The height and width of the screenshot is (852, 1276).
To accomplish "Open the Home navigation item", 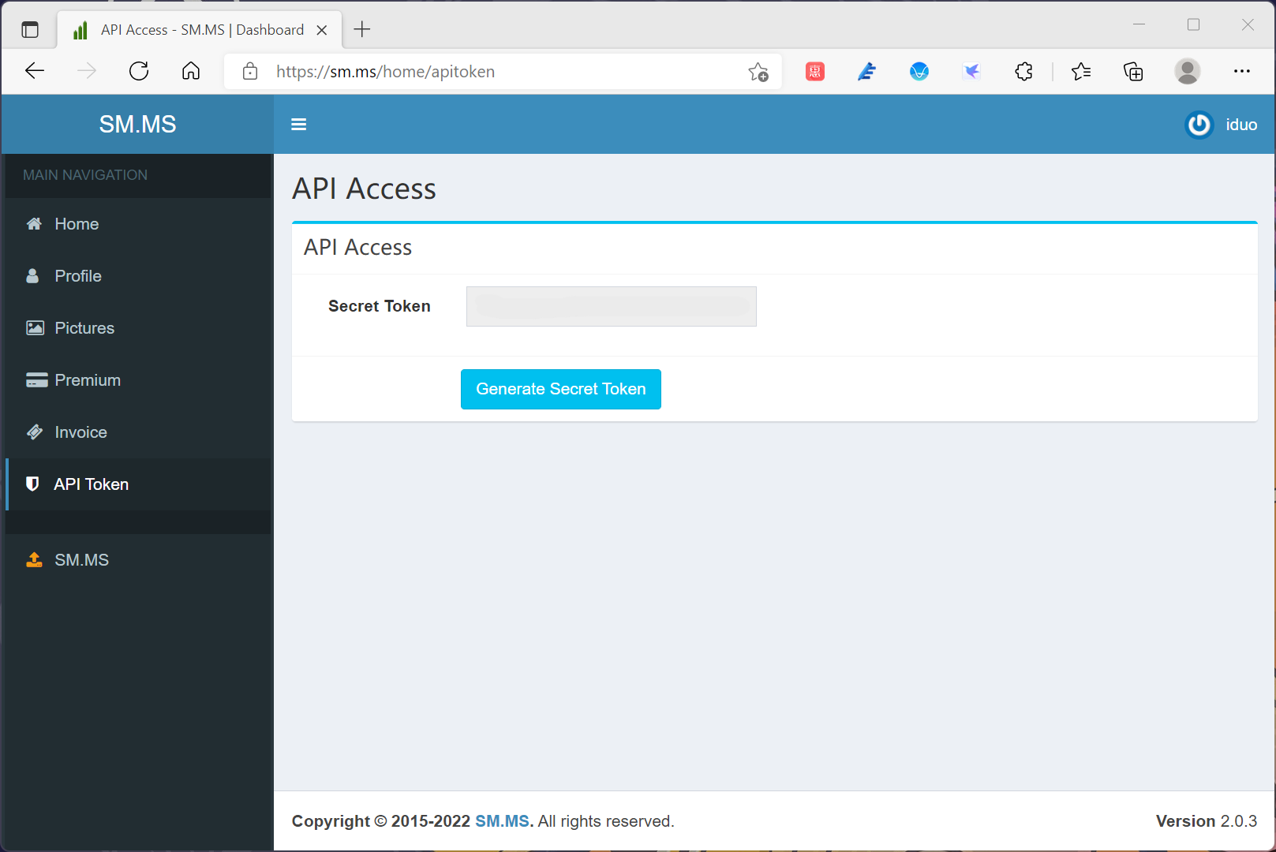I will click(x=138, y=224).
